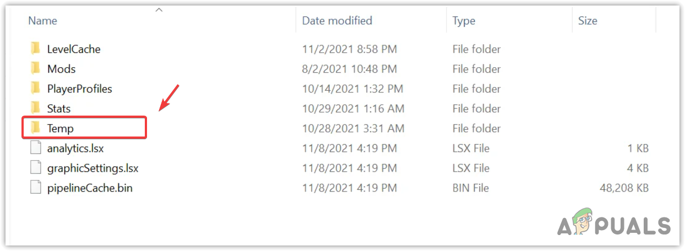The image size is (685, 251).
Task: Click the pipelineCache.bin file icon
Action: point(36,188)
